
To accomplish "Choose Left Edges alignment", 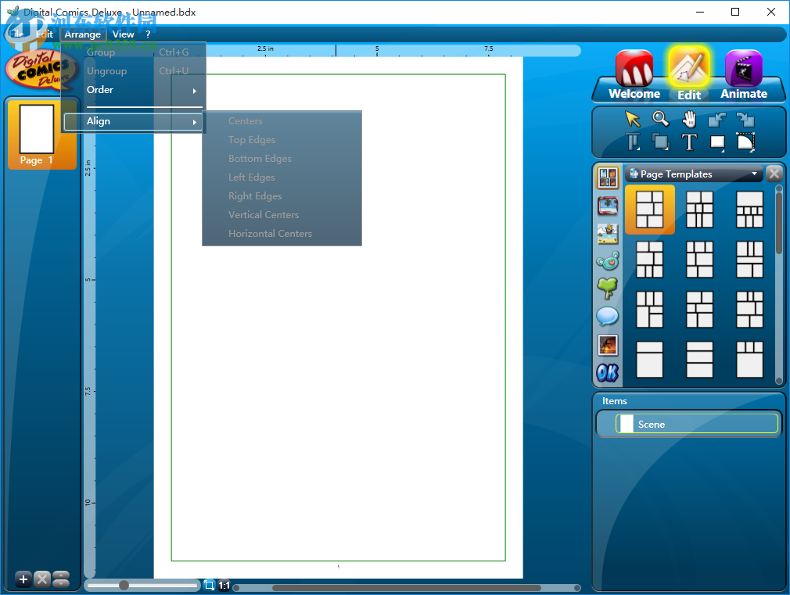I will click(282, 177).
